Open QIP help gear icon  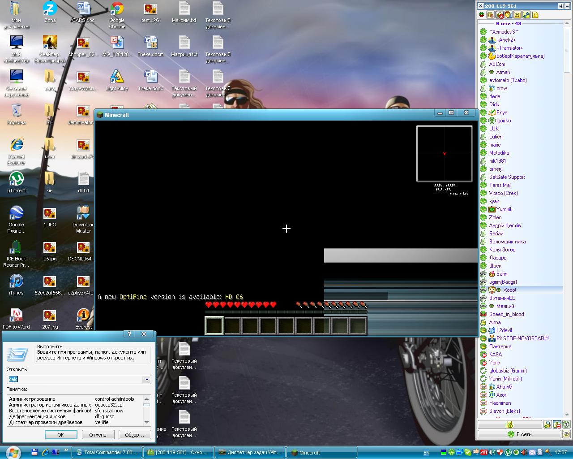point(566,424)
